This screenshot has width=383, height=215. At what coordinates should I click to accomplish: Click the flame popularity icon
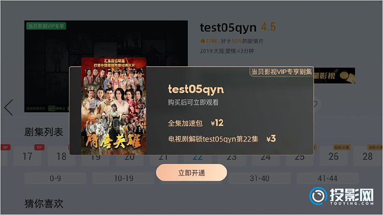203,41
